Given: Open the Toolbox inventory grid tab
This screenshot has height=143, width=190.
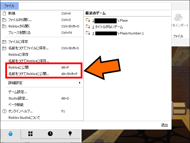Looking at the screenshot, I should [x=30, y=134].
